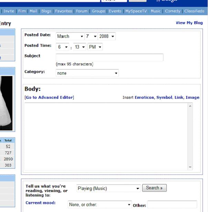Expand the None, or other mood dropdown

100,204
